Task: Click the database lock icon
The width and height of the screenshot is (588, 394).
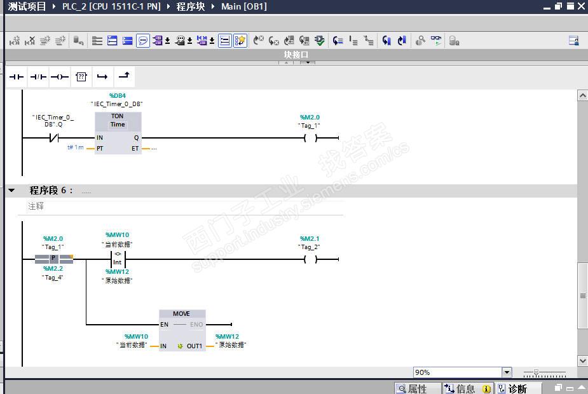Action: (x=454, y=41)
